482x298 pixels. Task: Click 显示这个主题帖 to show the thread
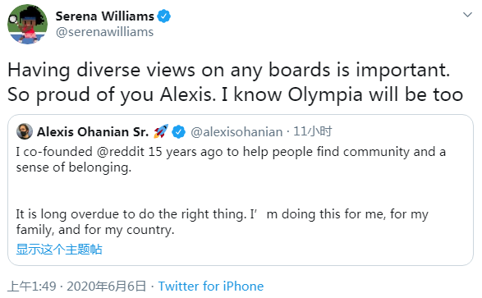coord(59,249)
